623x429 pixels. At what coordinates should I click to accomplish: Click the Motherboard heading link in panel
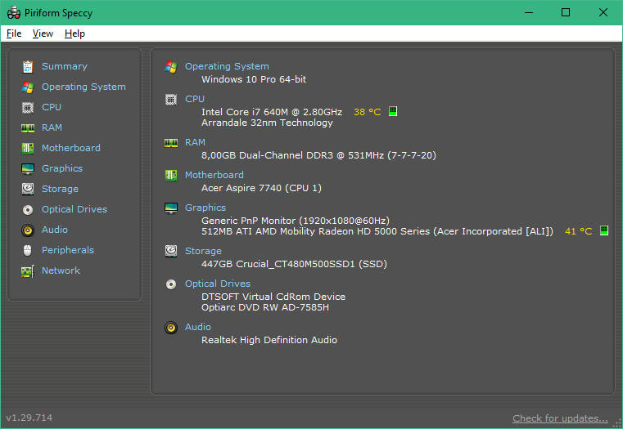(214, 175)
